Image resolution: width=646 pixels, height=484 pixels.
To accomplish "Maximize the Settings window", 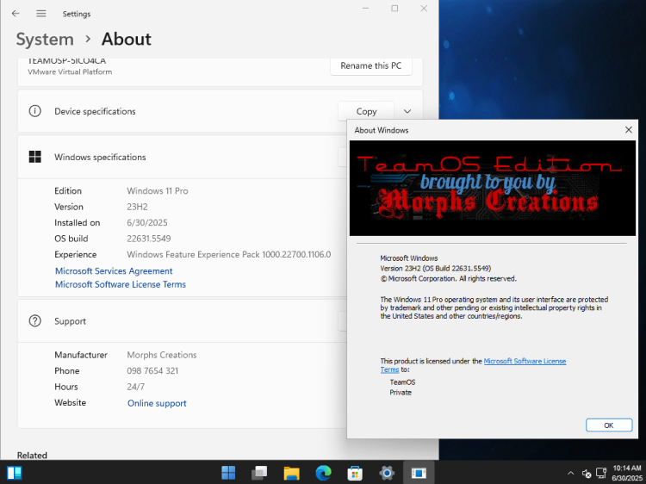I will click(x=394, y=9).
